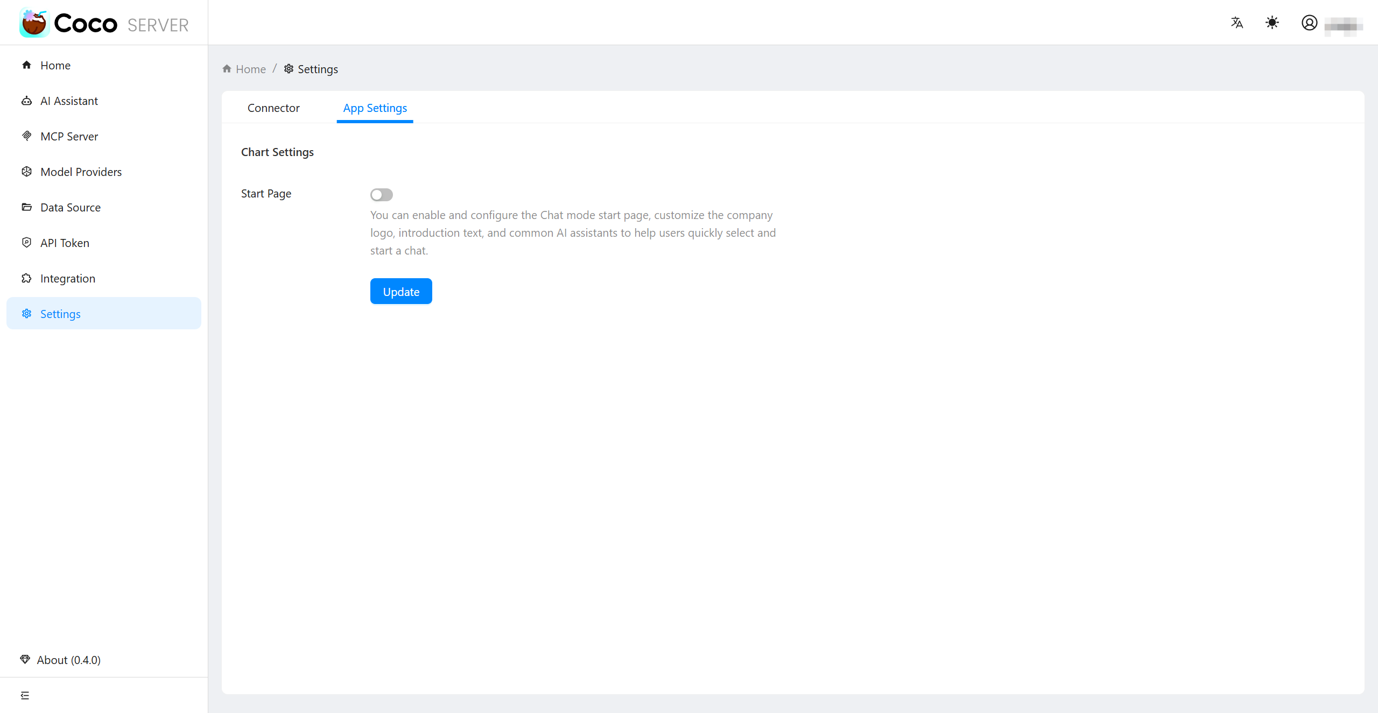This screenshot has height=713, width=1378.
Task: Follow the Home breadcrumb link
Action: [251, 69]
